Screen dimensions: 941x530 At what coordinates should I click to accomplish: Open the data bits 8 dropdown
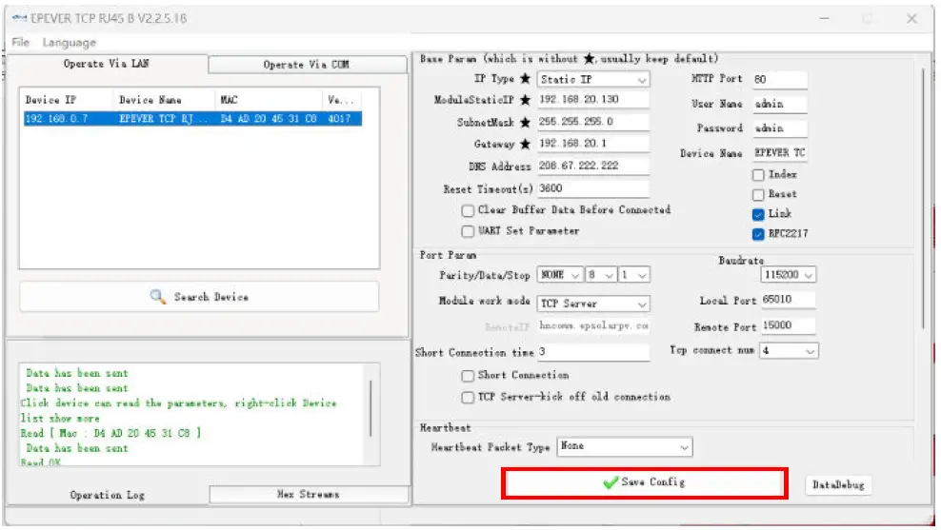(601, 275)
